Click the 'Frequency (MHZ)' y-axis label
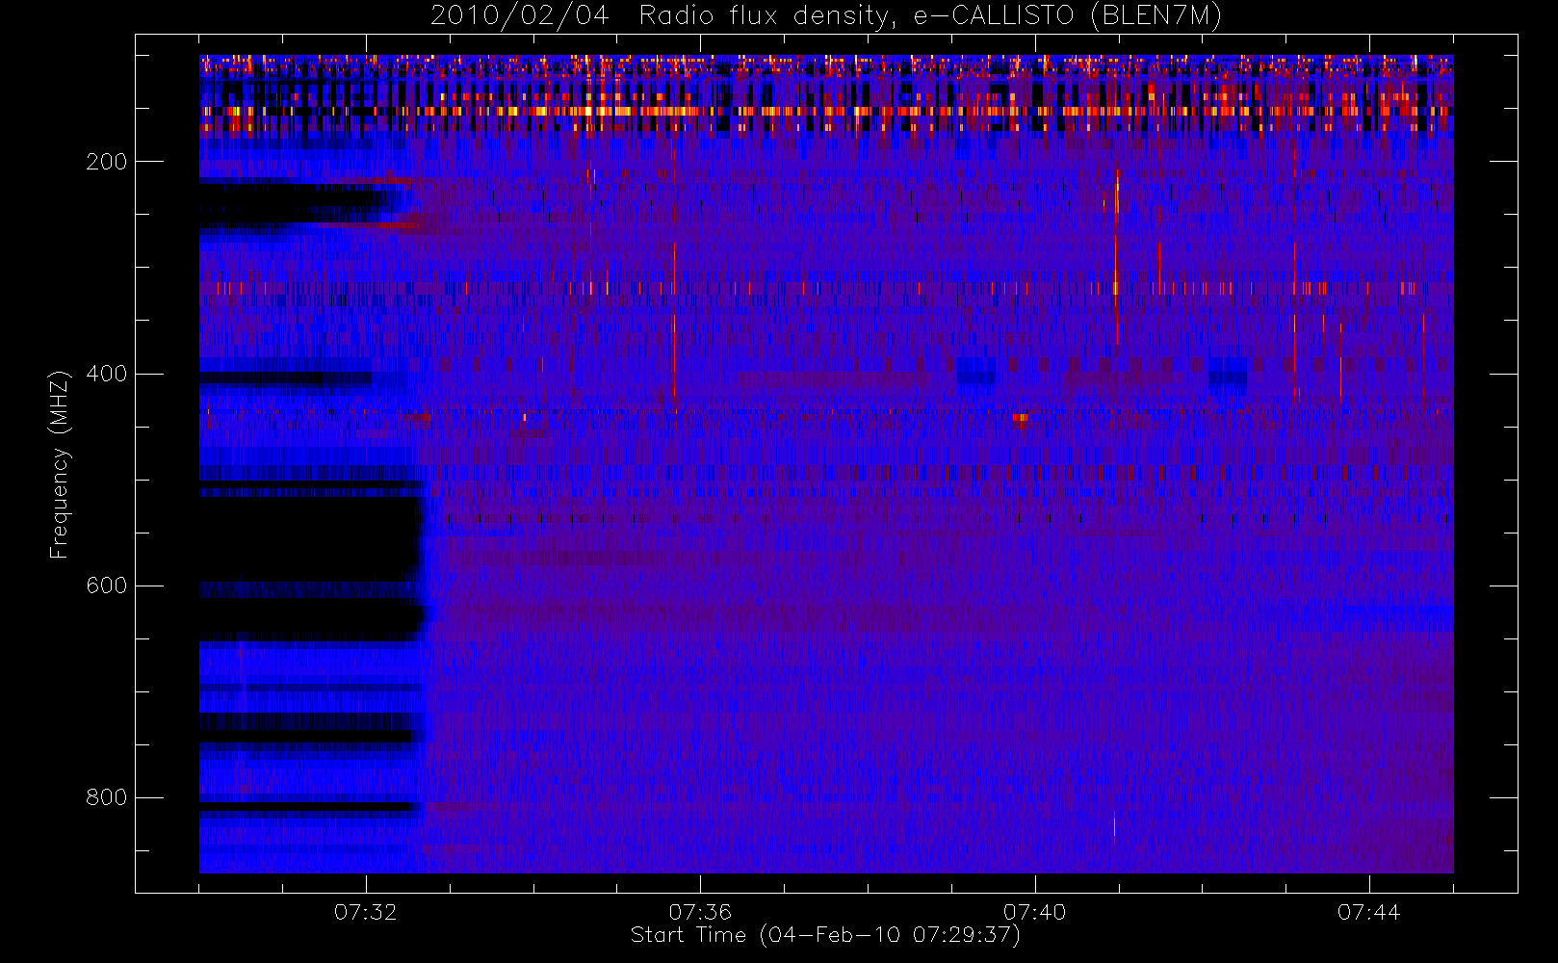Viewport: 1558px width, 963px height. click(60, 464)
